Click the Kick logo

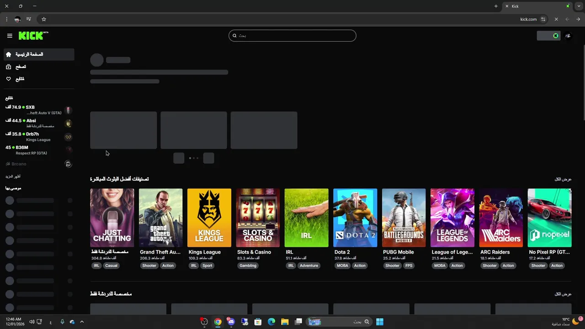click(x=33, y=36)
